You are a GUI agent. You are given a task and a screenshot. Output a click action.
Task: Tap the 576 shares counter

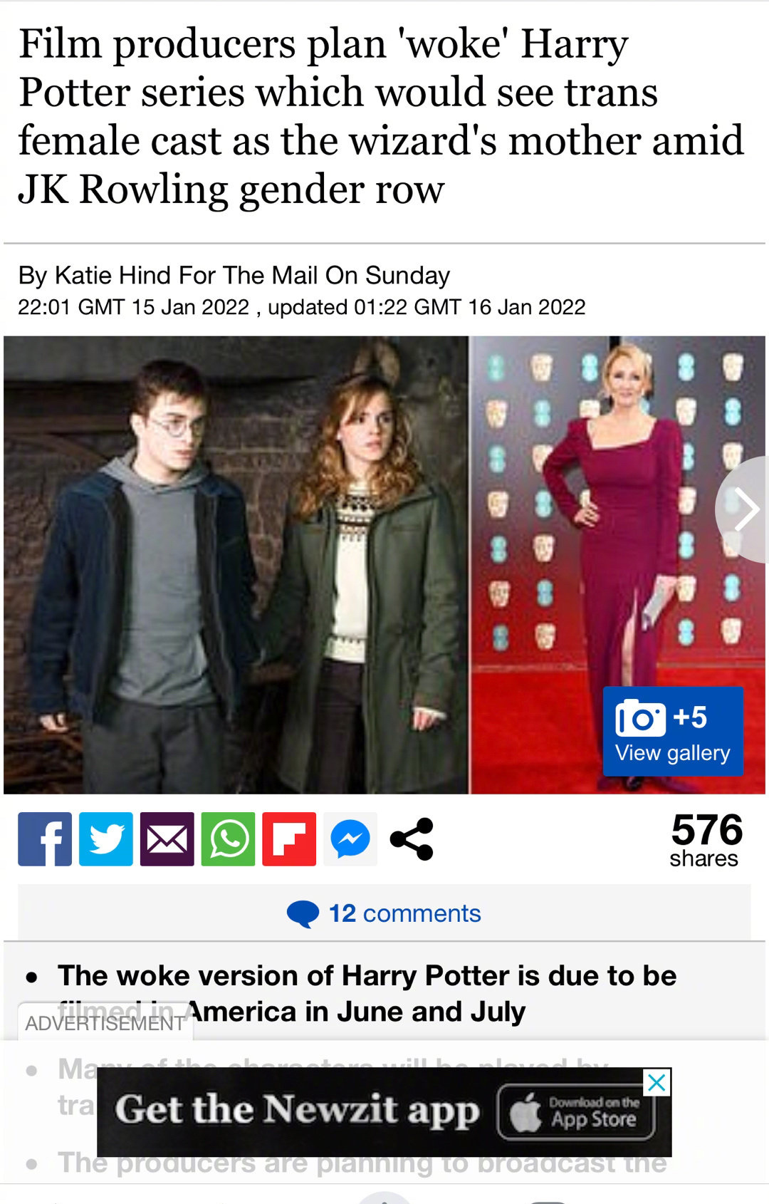[706, 841]
